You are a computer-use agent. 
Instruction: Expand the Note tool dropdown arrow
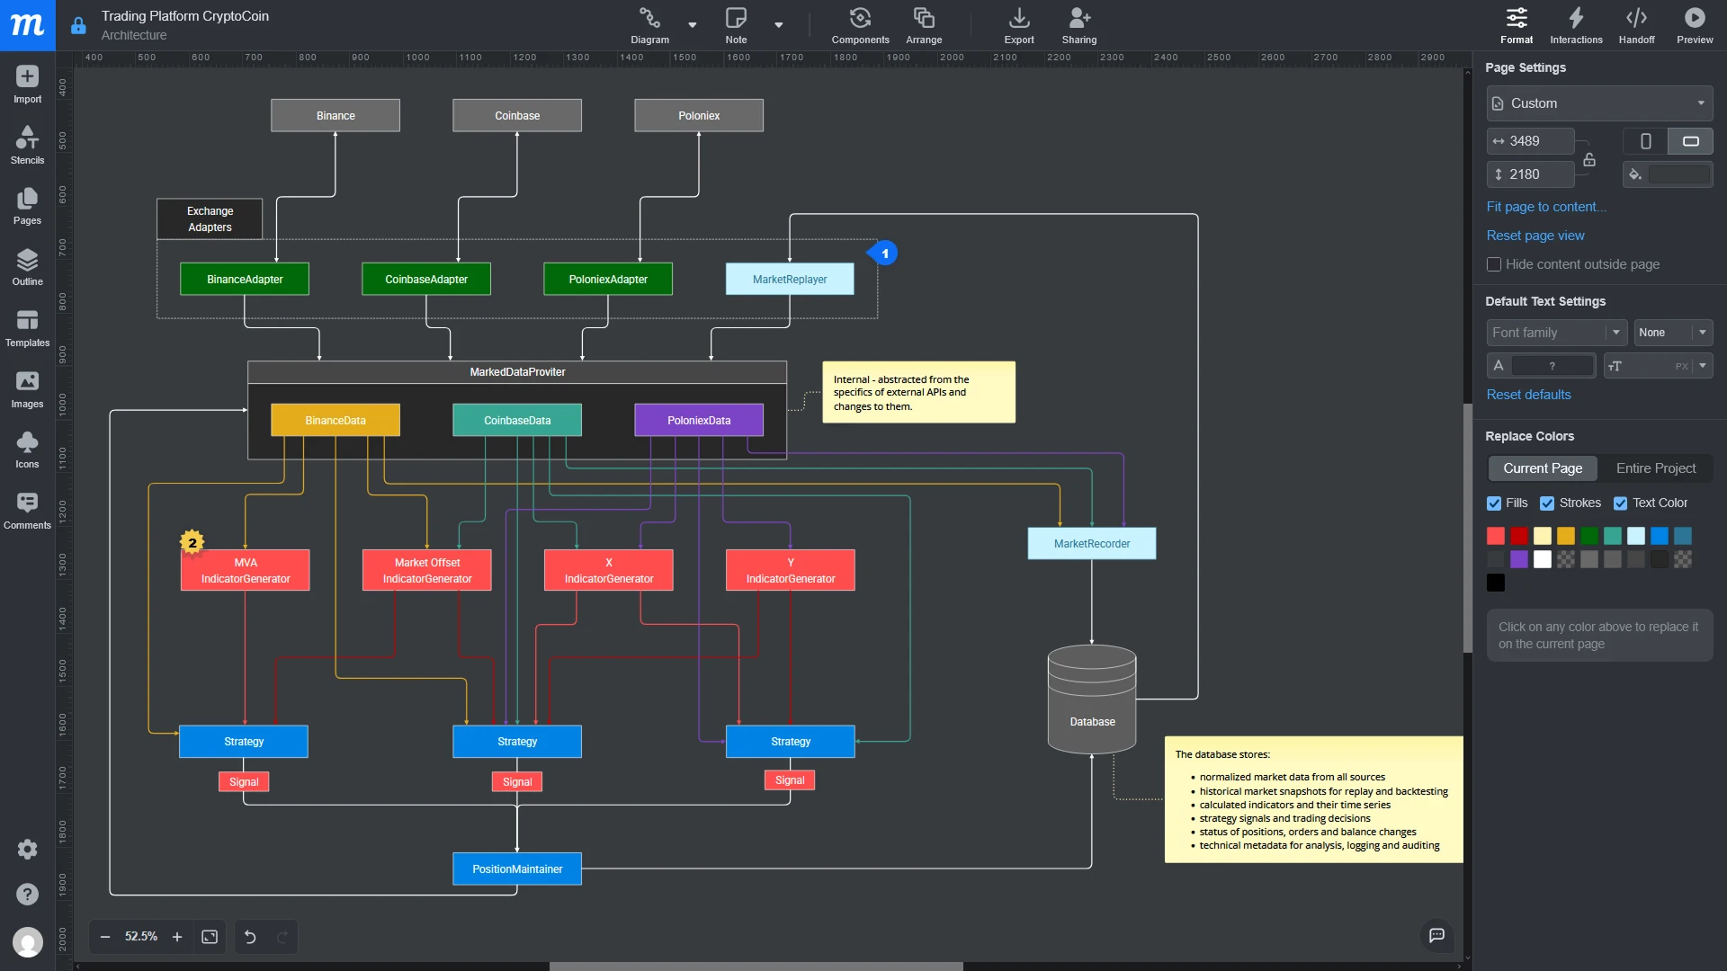point(777,24)
